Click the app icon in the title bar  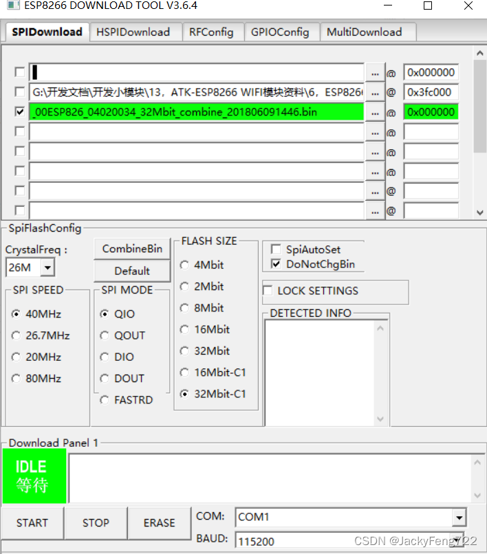pyautogui.click(x=14, y=5)
